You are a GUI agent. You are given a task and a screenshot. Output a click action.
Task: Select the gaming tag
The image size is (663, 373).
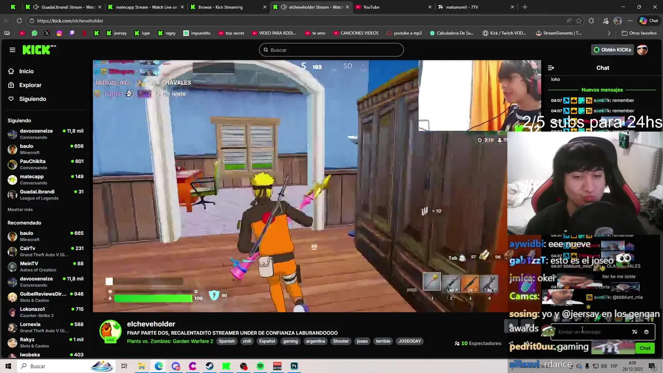pyautogui.click(x=291, y=341)
